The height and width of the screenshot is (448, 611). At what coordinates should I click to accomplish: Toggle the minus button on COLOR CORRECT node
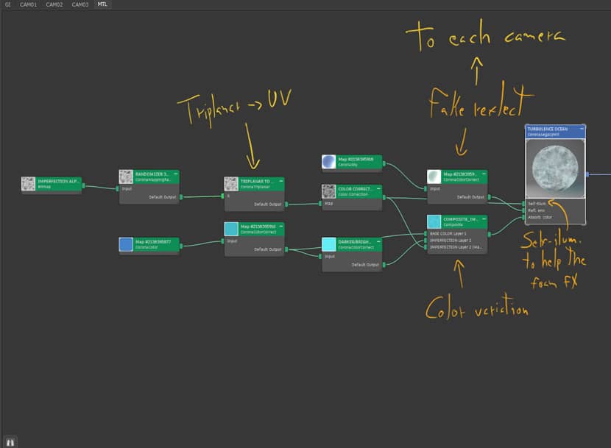click(x=378, y=188)
